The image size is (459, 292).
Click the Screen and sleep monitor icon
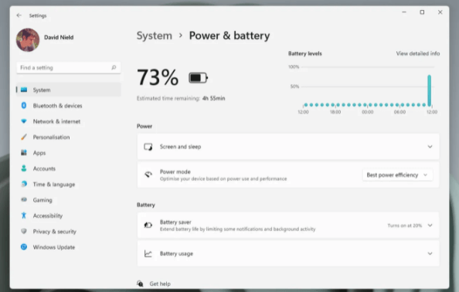(x=148, y=147)
